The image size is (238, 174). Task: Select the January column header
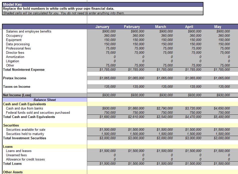pyautogui.click(x=102, y=27)
